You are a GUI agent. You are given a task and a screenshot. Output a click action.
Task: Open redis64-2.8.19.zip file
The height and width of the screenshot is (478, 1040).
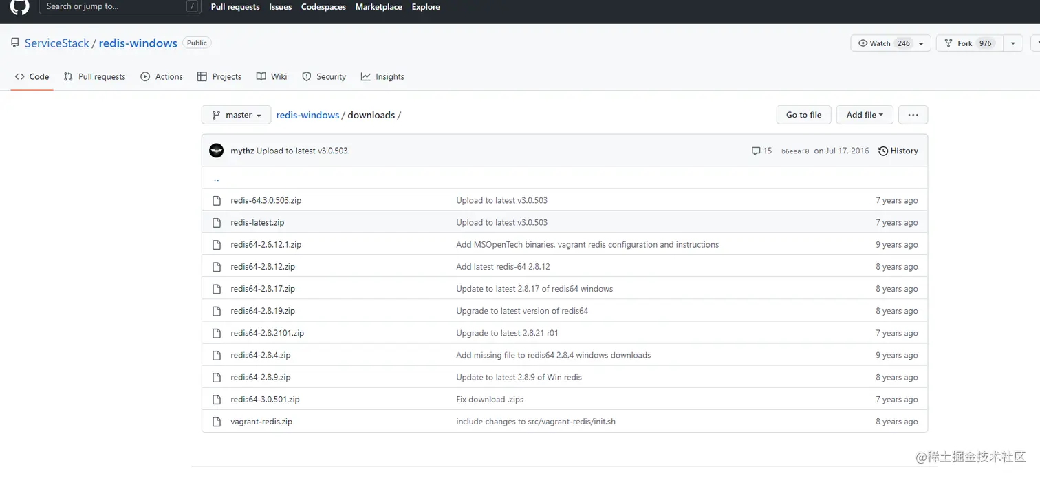263,311
